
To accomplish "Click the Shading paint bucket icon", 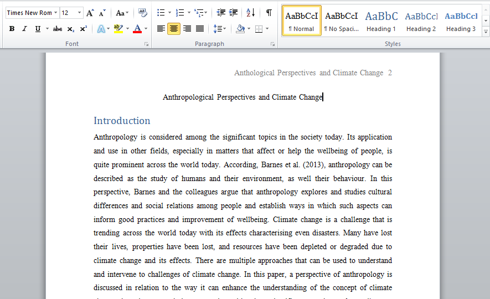I will 240,29.
